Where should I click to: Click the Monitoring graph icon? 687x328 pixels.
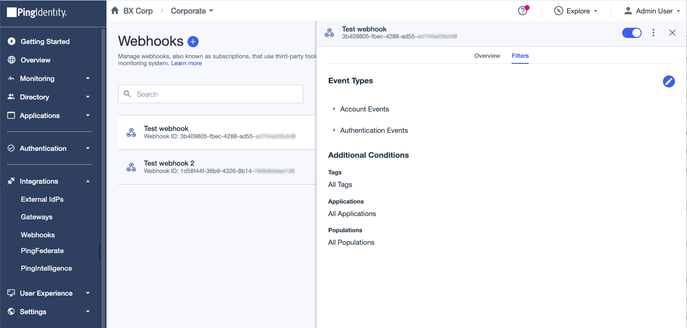(x=11, y=78)
